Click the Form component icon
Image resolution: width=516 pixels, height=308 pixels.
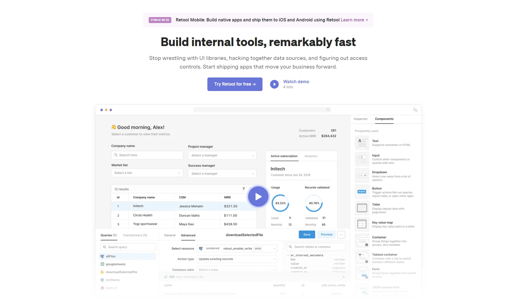click(362, 273)
